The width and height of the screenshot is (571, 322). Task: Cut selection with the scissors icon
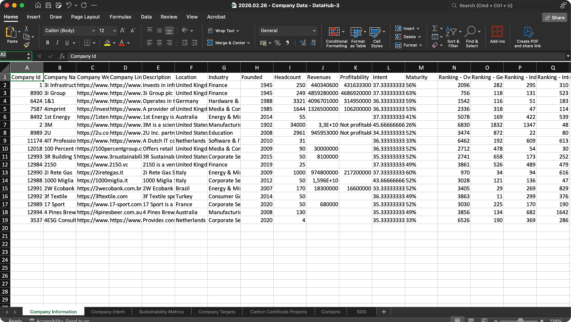tap(26, 29)
